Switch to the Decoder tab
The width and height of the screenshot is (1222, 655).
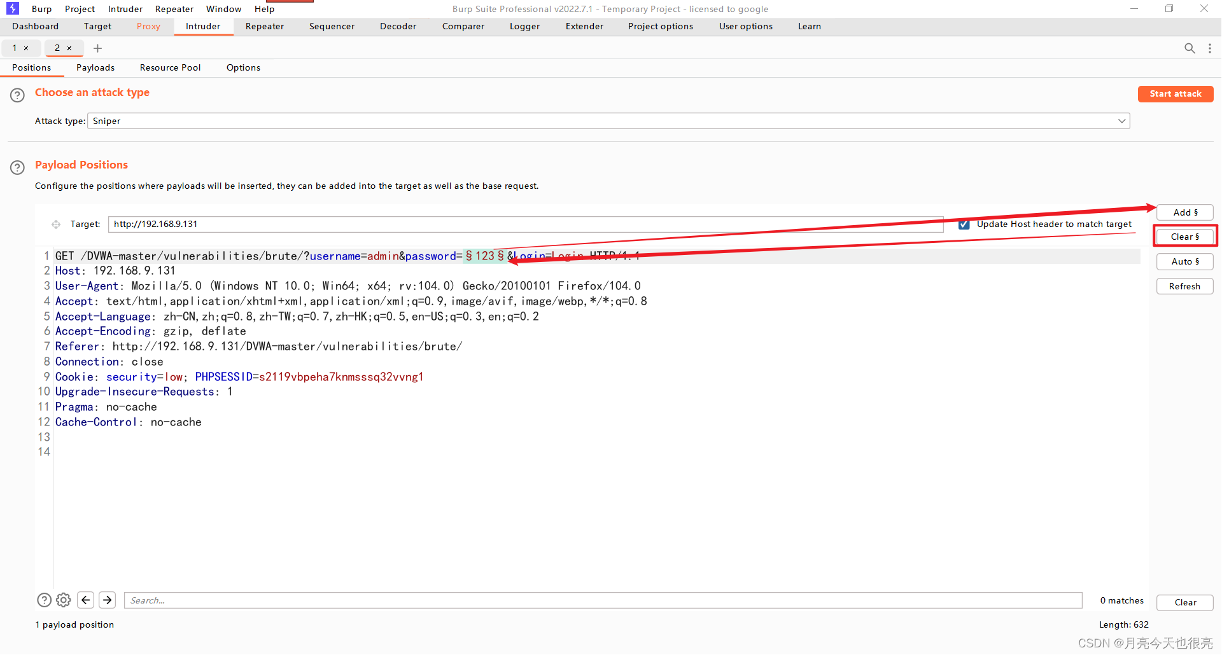click(398, 26)
